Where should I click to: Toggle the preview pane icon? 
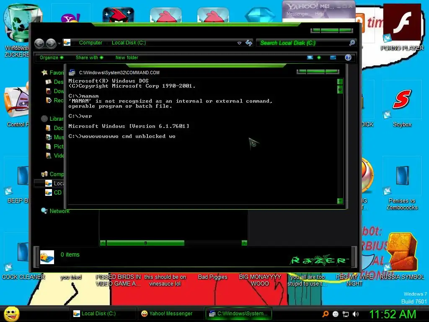[333, 57]
